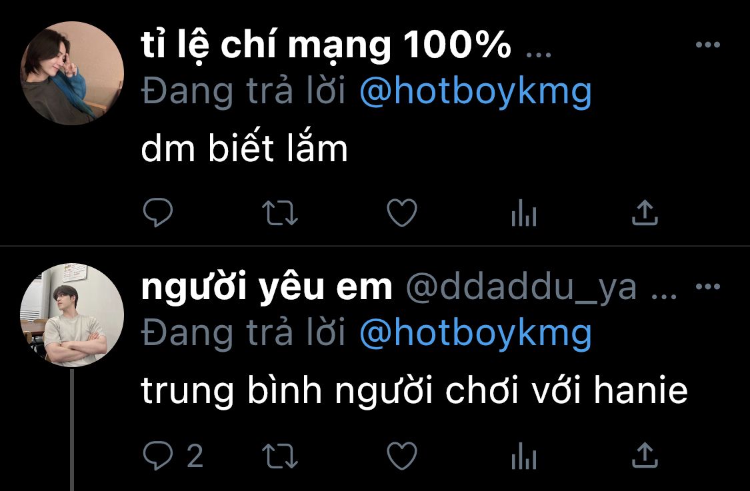Screen dimensions: 750x491
Task: View avatar of 'người yêu em' user
Action: point(72,315)
